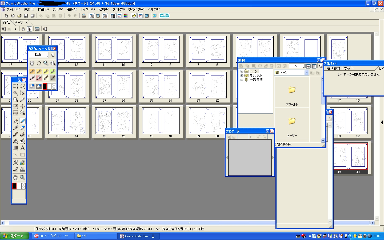The width and height of the screenshot is (384, 240).
Task: Click the open file icon in main toolbar
Action: (19, 16)
